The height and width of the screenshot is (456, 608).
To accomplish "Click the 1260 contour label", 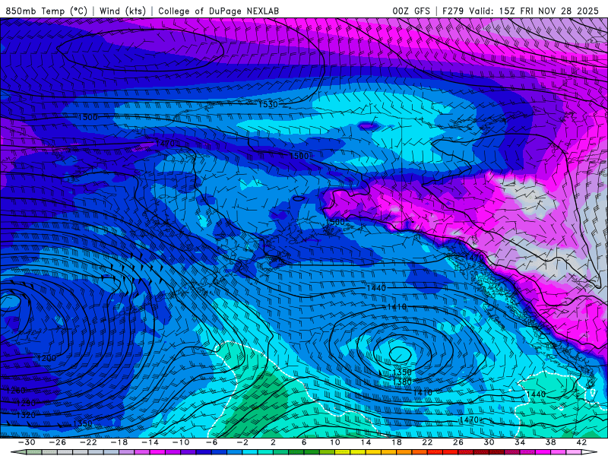I will 16,391.
